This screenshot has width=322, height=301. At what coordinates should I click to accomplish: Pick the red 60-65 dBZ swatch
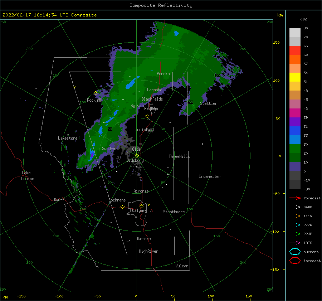tap(295, 50)
